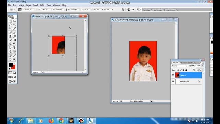Open the Layer Comps tab
Viewport: 220px width, 124px height.
tap(170, 10)
